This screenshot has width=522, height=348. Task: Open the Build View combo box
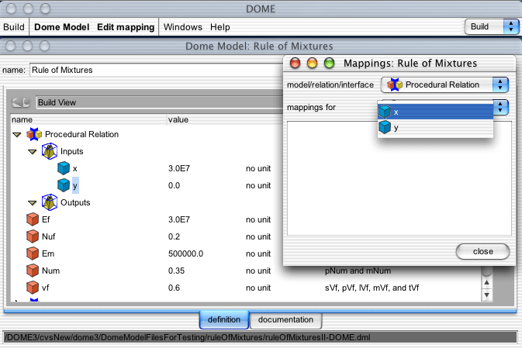click(x=159, y=102)
